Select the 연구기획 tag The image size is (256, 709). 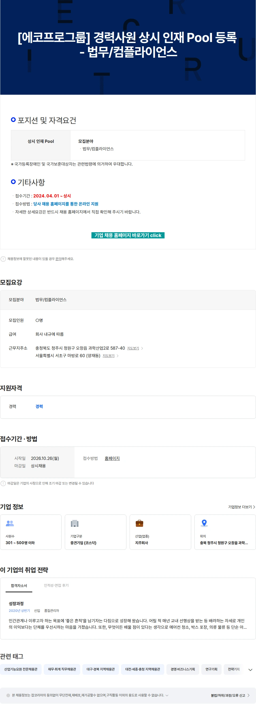tap(211, 669)
